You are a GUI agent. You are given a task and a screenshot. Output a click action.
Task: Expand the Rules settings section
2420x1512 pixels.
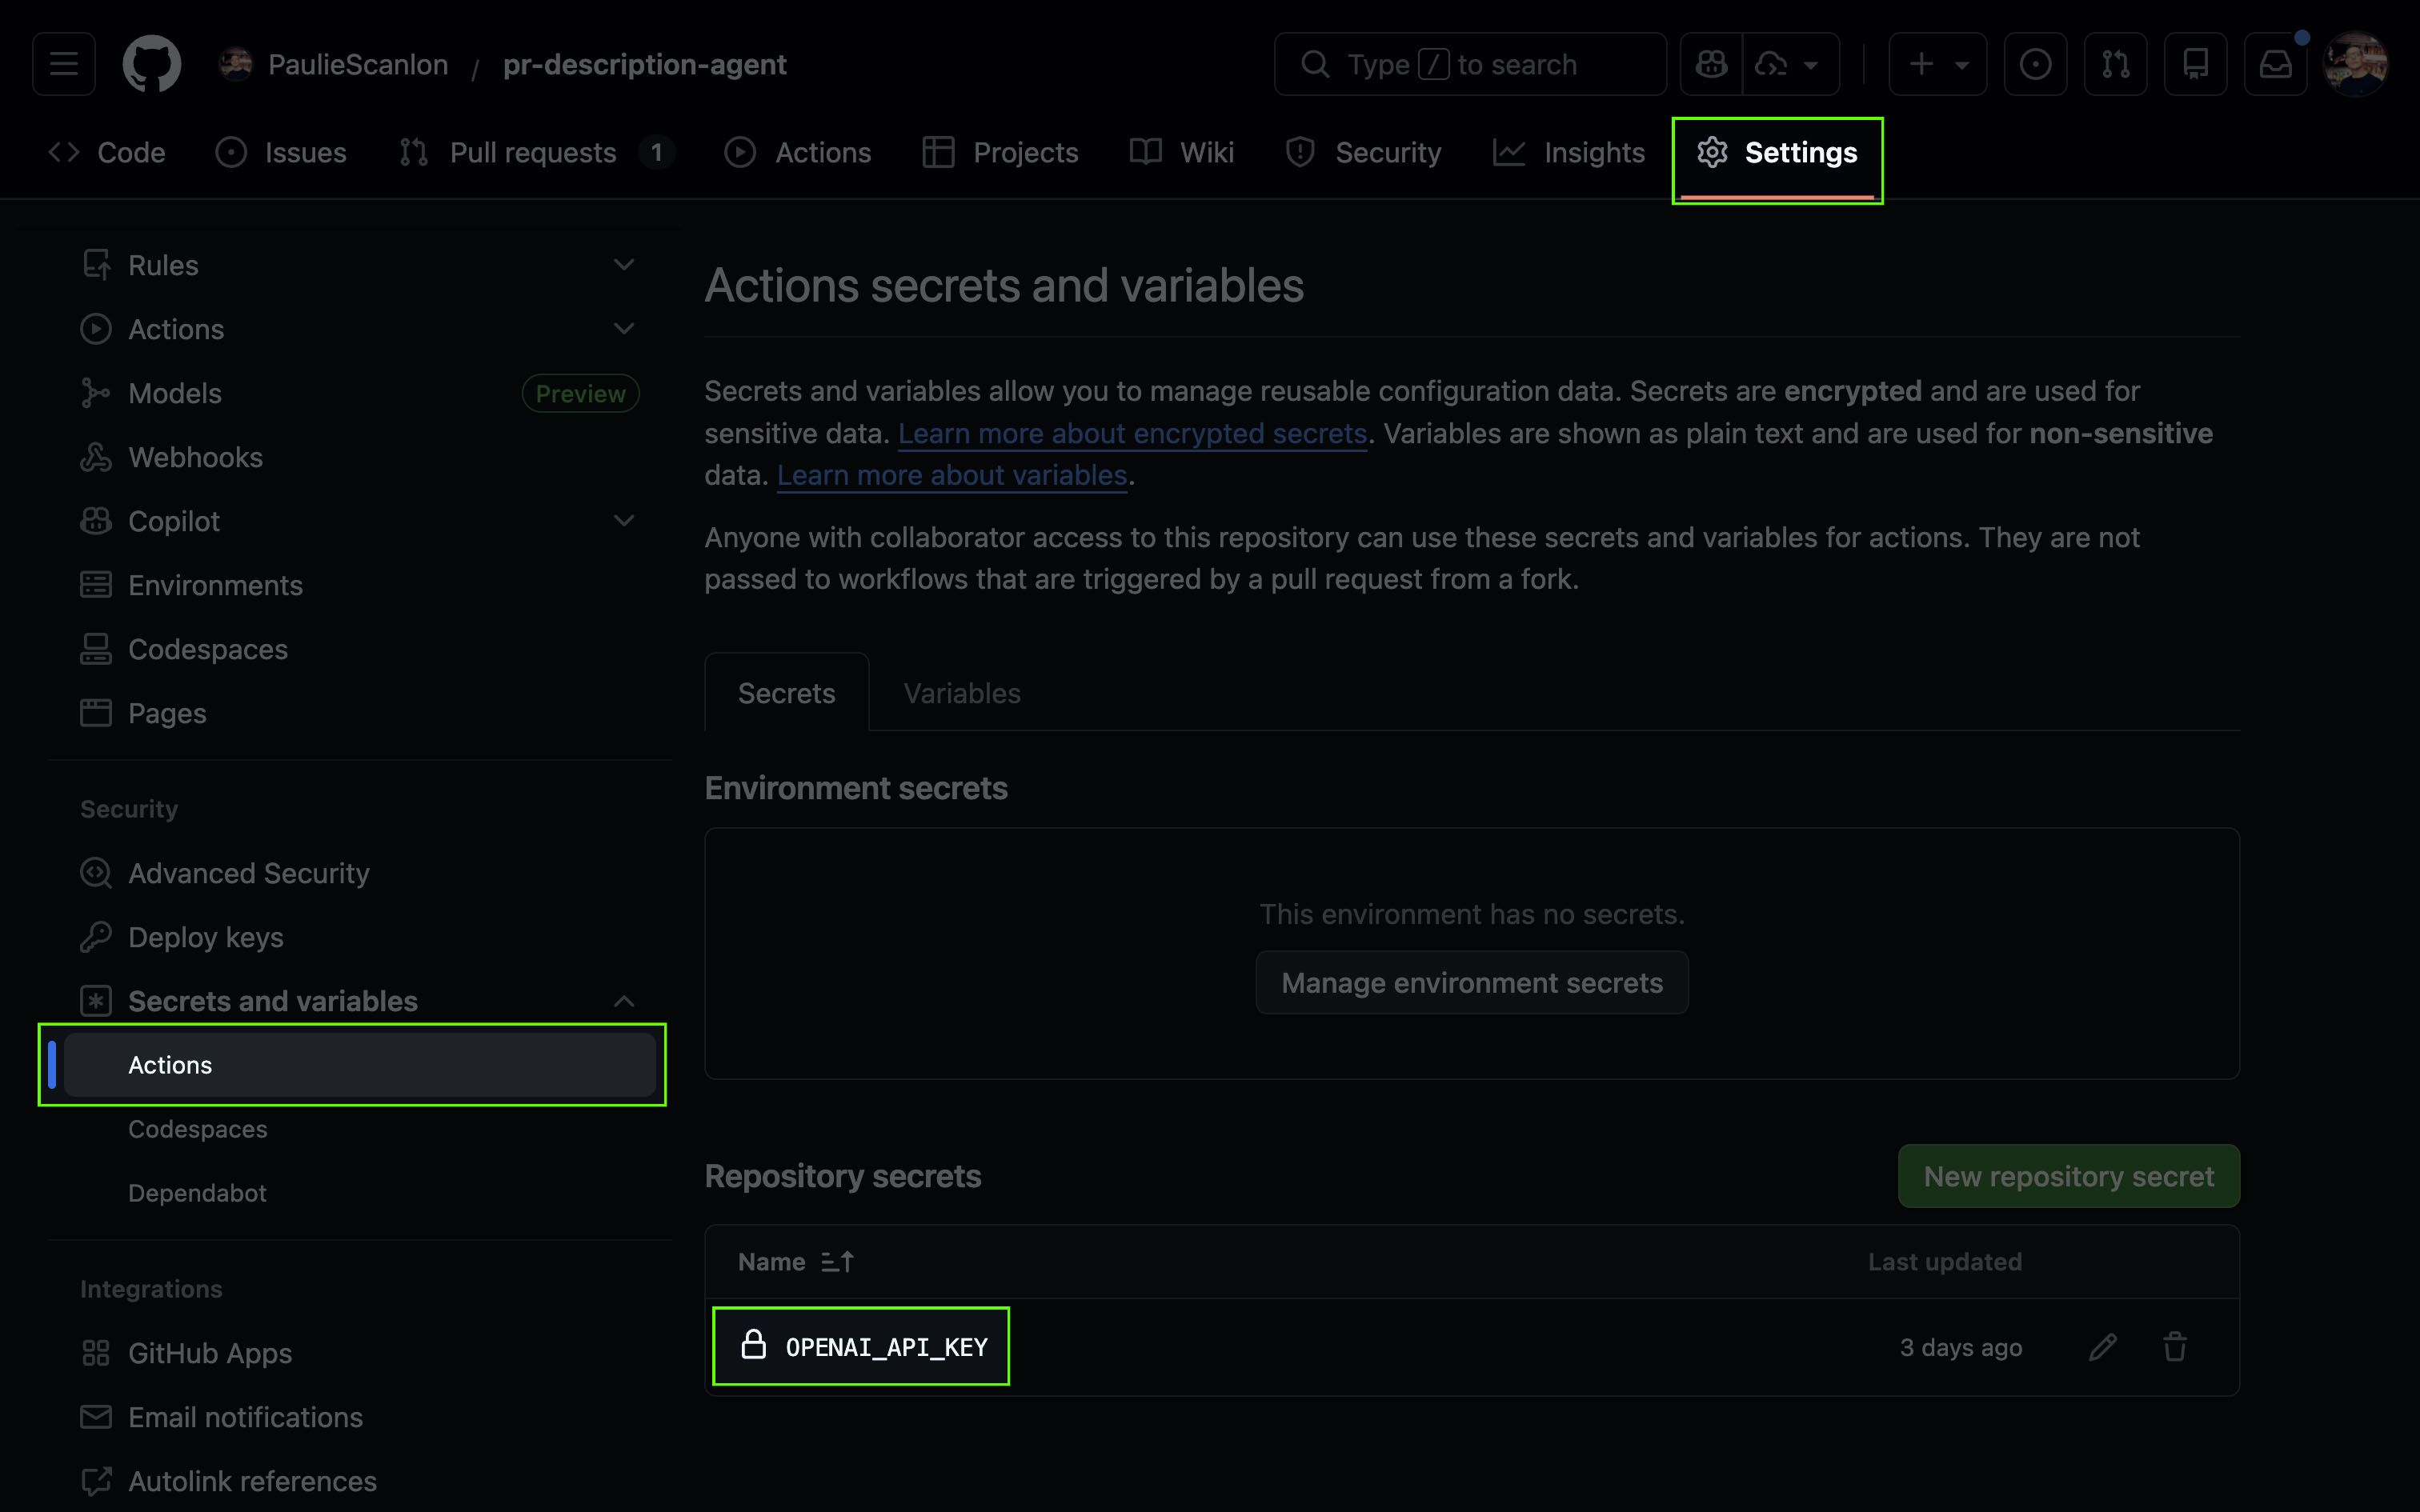(x=623, y=264)
